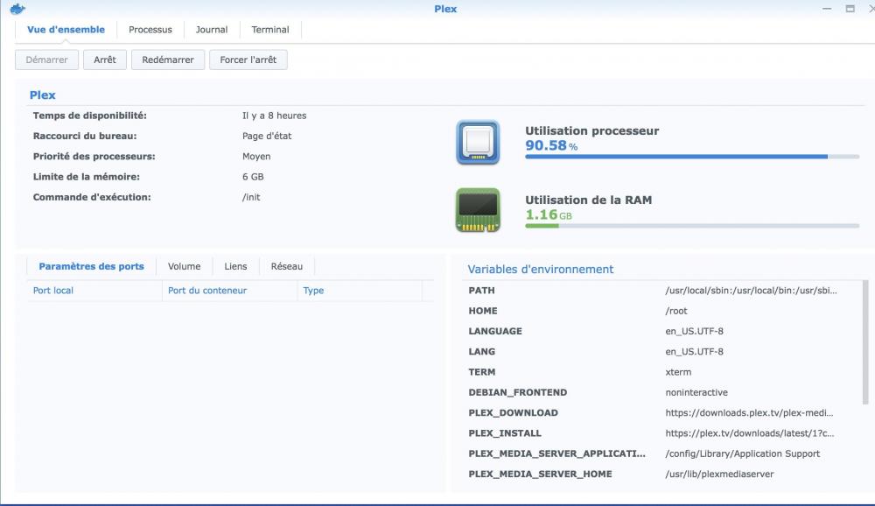875x506 pixels.
Task: Open the Terminal tab
Action: (270, 30)
